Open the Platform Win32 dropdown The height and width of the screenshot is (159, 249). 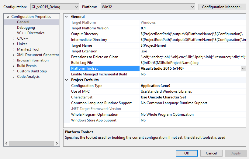click(x=148, y=7)
